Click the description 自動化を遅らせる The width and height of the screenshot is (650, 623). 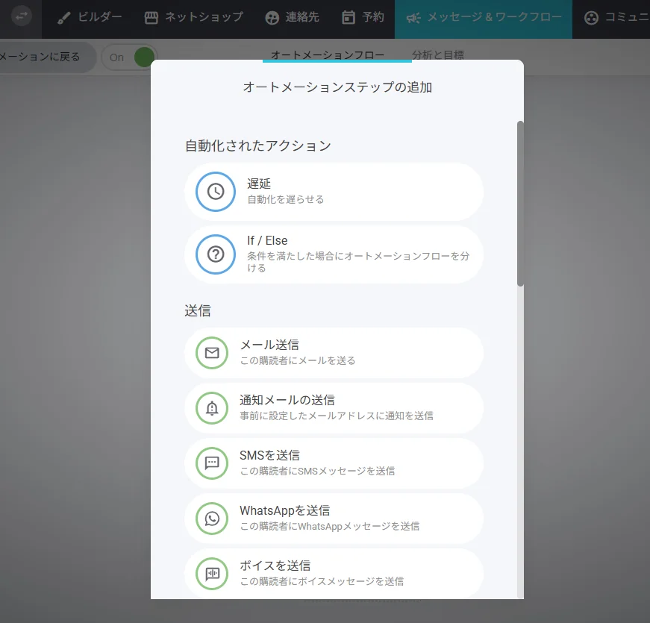tap(286, 199)
